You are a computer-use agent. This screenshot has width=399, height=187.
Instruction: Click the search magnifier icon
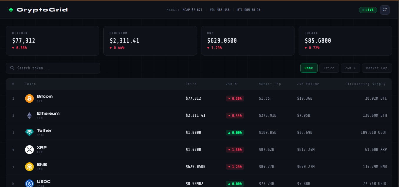coord(12,68)
